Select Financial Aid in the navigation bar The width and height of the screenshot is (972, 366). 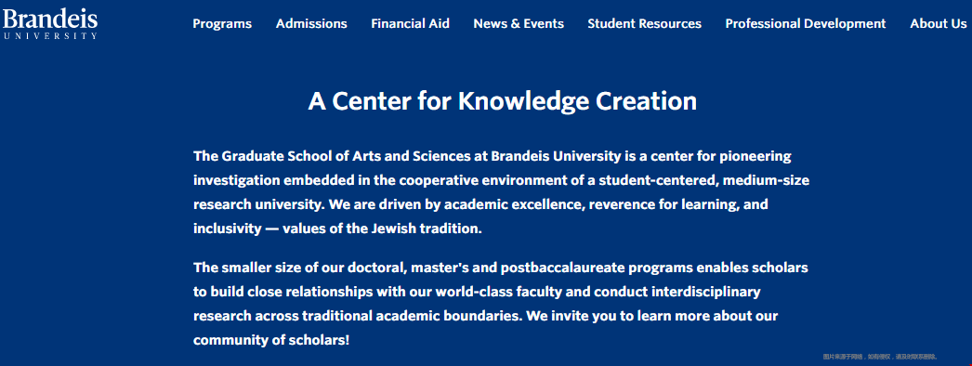[411, 23]
